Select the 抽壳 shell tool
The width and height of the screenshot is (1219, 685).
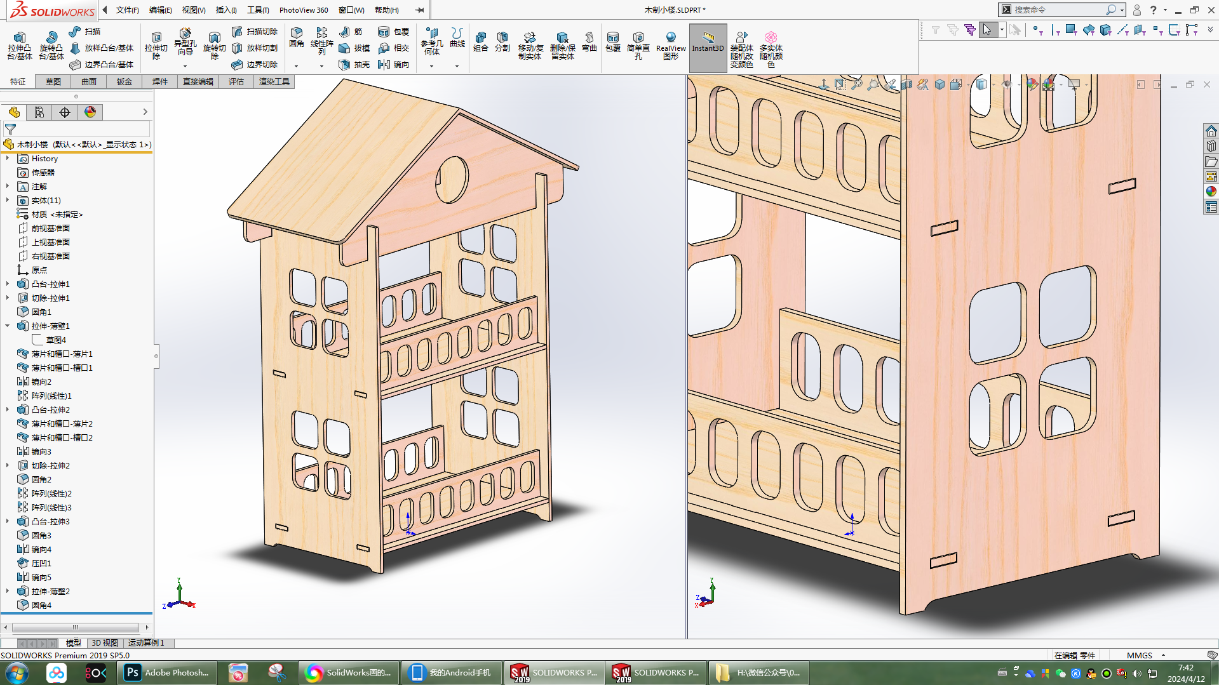(x=354, y=64)
